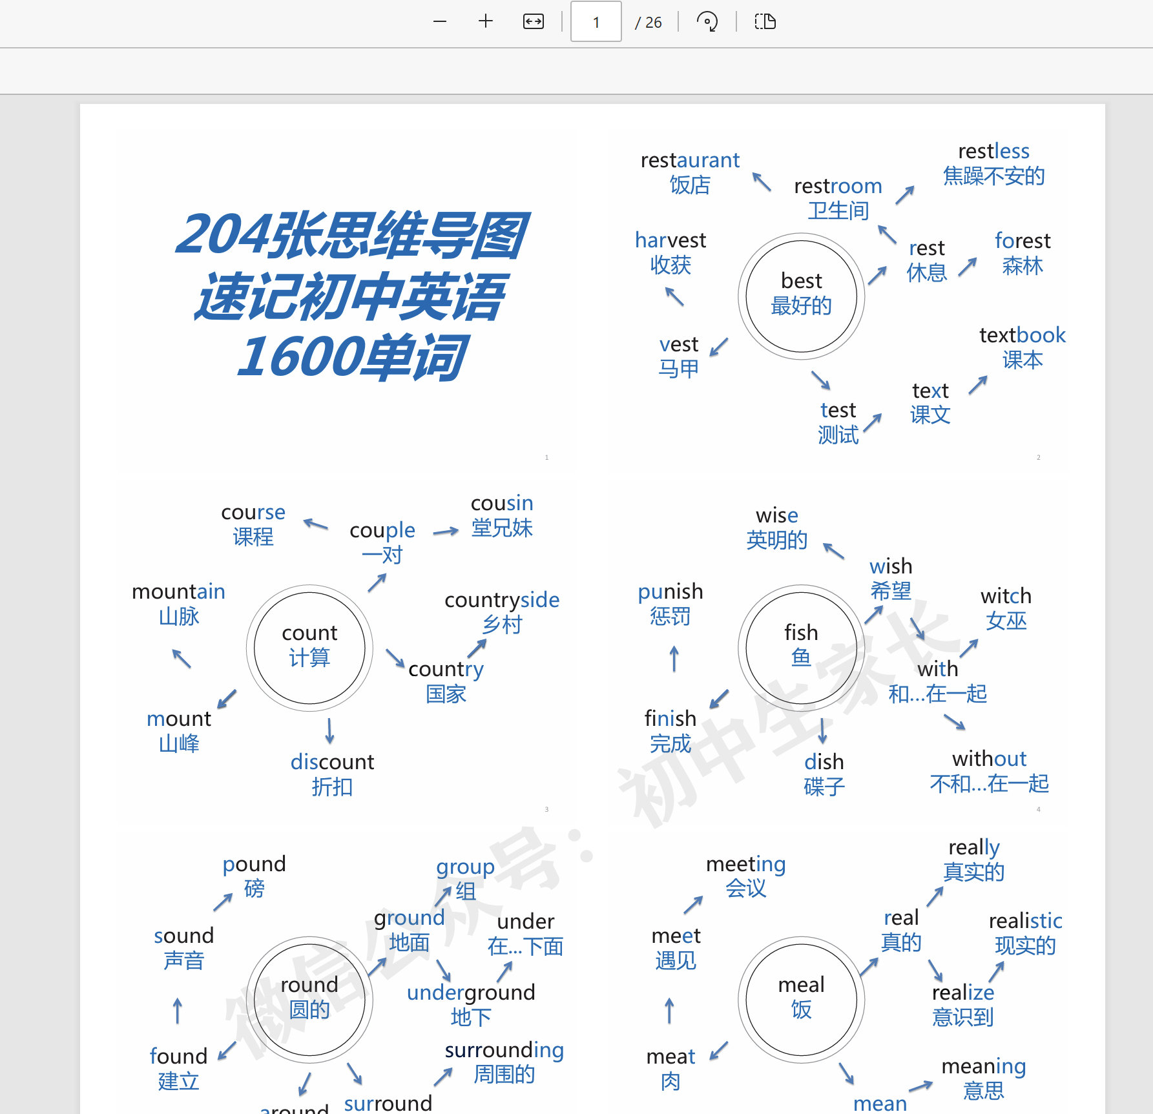Click the word 'realistic'
The height and width of the screenshot is (1114, 1153).
[x=1026, y=921]
